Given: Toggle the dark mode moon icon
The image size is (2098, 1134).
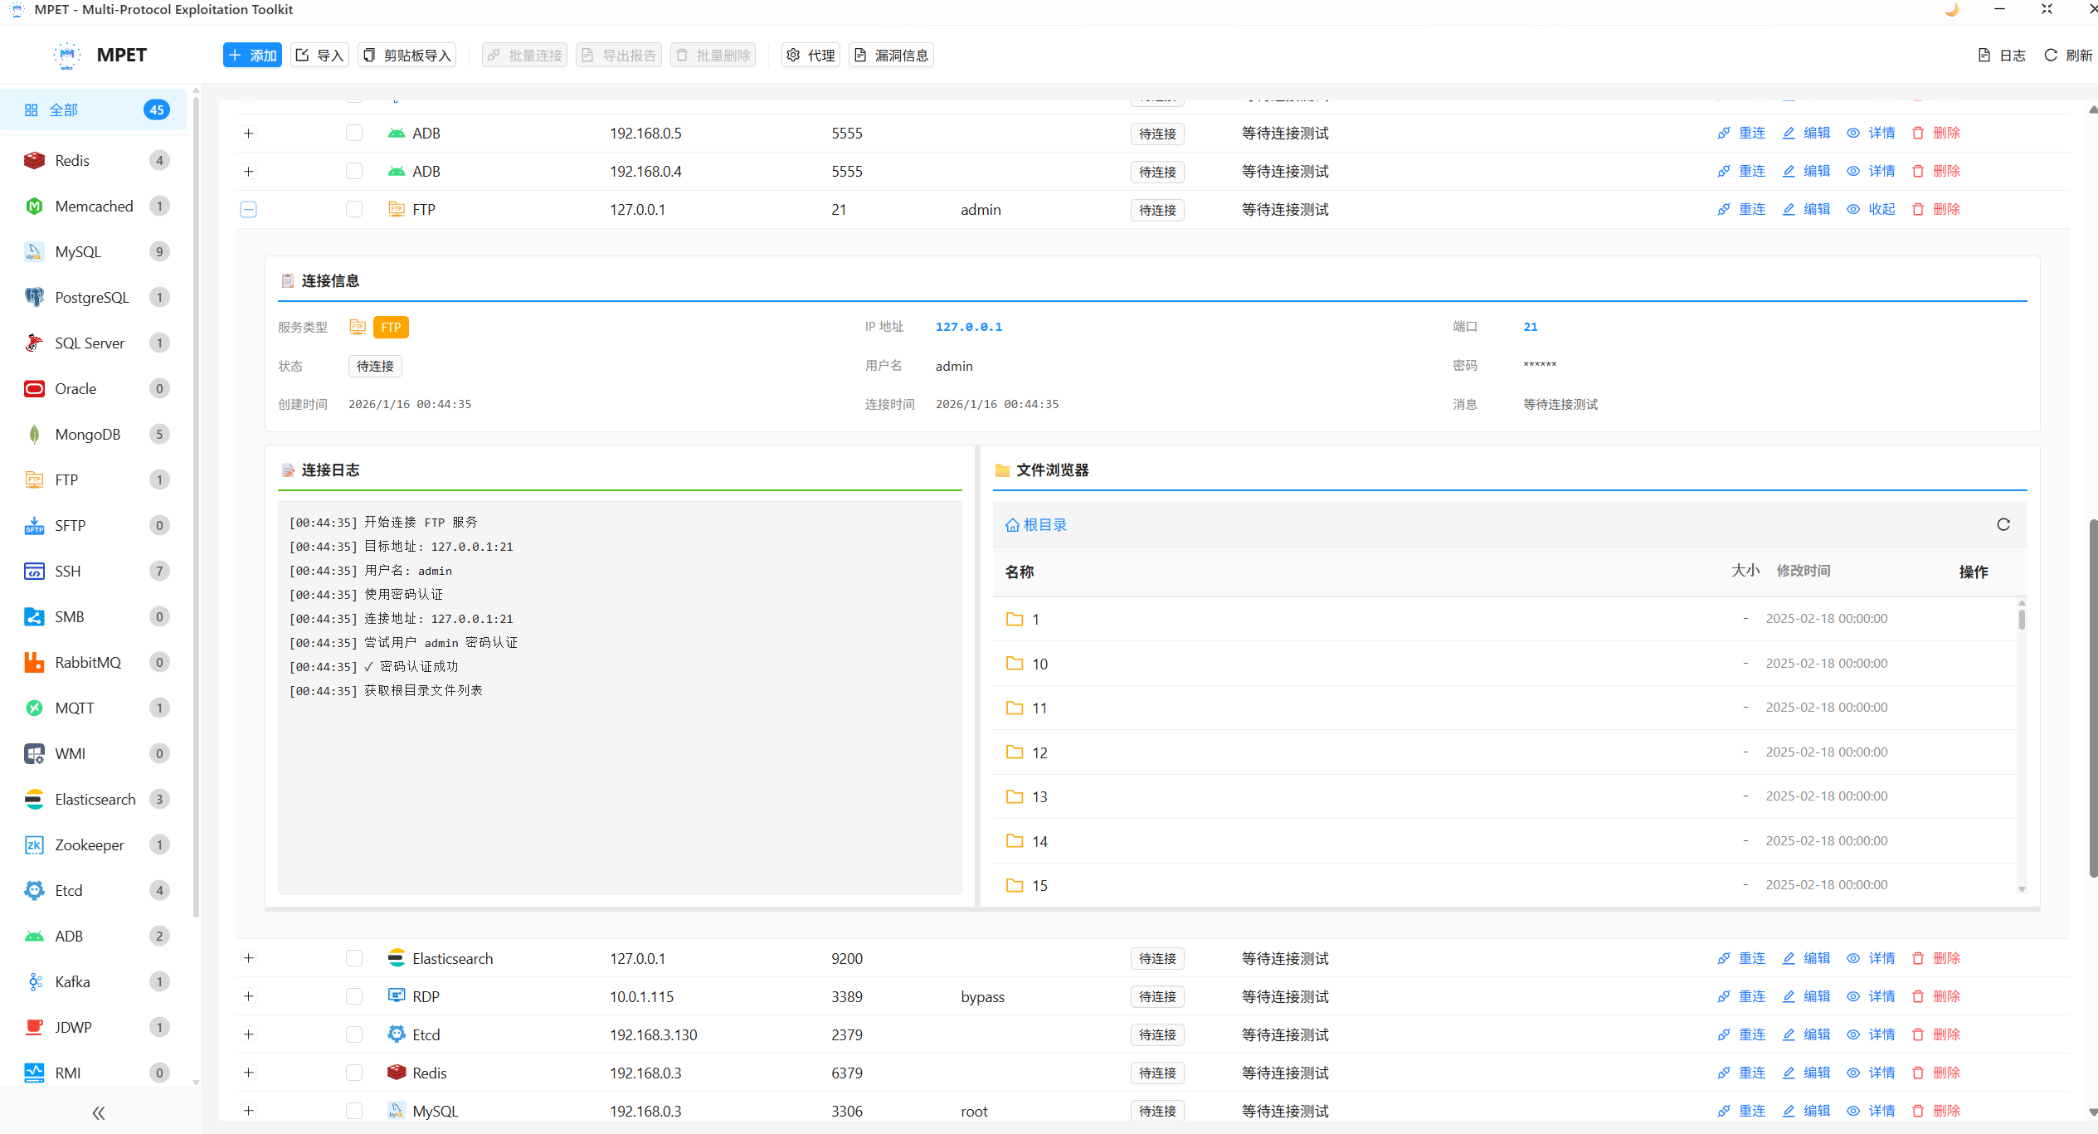Looking at the screenshot, I should coord(1951,10).
